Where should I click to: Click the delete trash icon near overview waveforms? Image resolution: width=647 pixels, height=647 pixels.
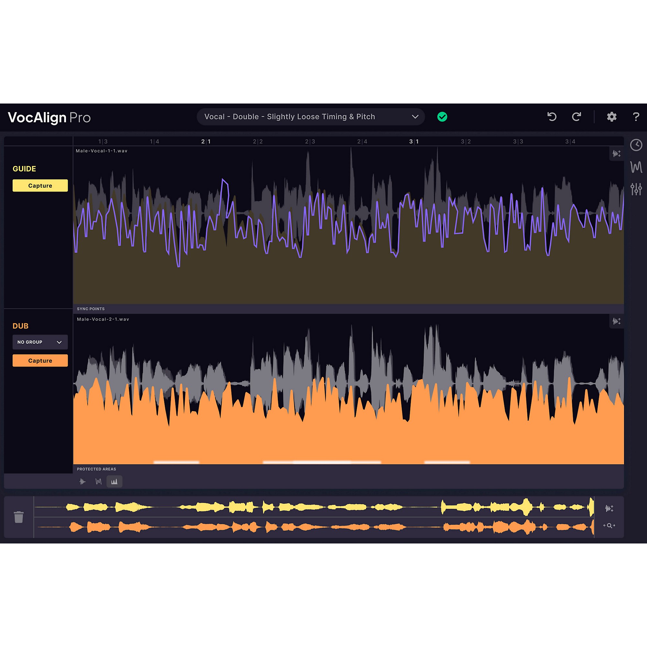coord(19,517)
